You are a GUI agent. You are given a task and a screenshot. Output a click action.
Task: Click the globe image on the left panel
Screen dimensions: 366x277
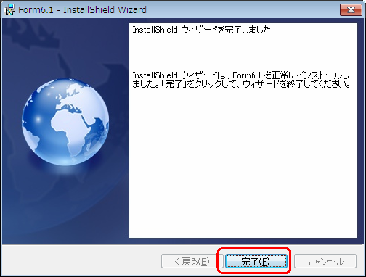tap(65, 122)
